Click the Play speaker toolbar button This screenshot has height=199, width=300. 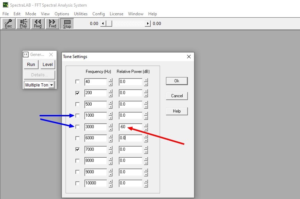pos(23,24)
